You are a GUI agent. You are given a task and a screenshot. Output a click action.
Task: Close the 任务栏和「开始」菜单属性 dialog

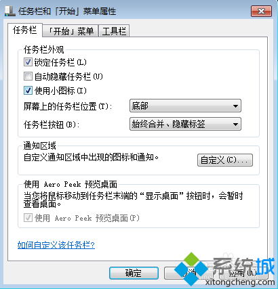261,11
